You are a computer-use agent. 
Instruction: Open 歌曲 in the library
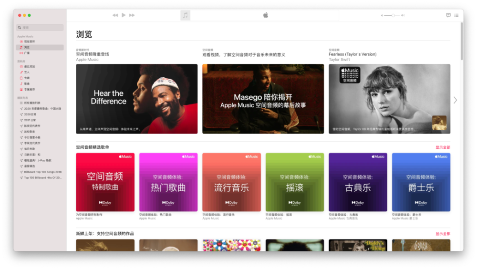pos(40,83)
